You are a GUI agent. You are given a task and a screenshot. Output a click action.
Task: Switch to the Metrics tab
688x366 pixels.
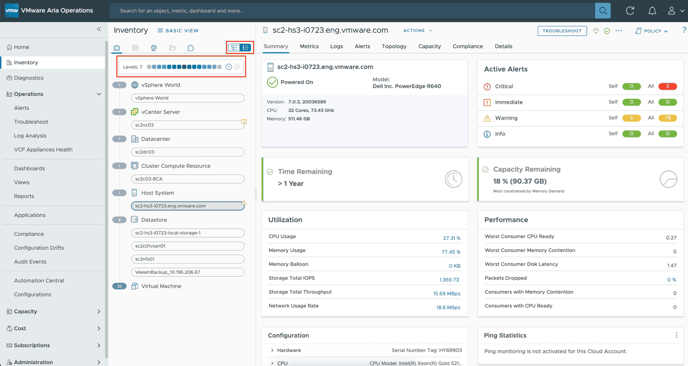coord(309,46)
